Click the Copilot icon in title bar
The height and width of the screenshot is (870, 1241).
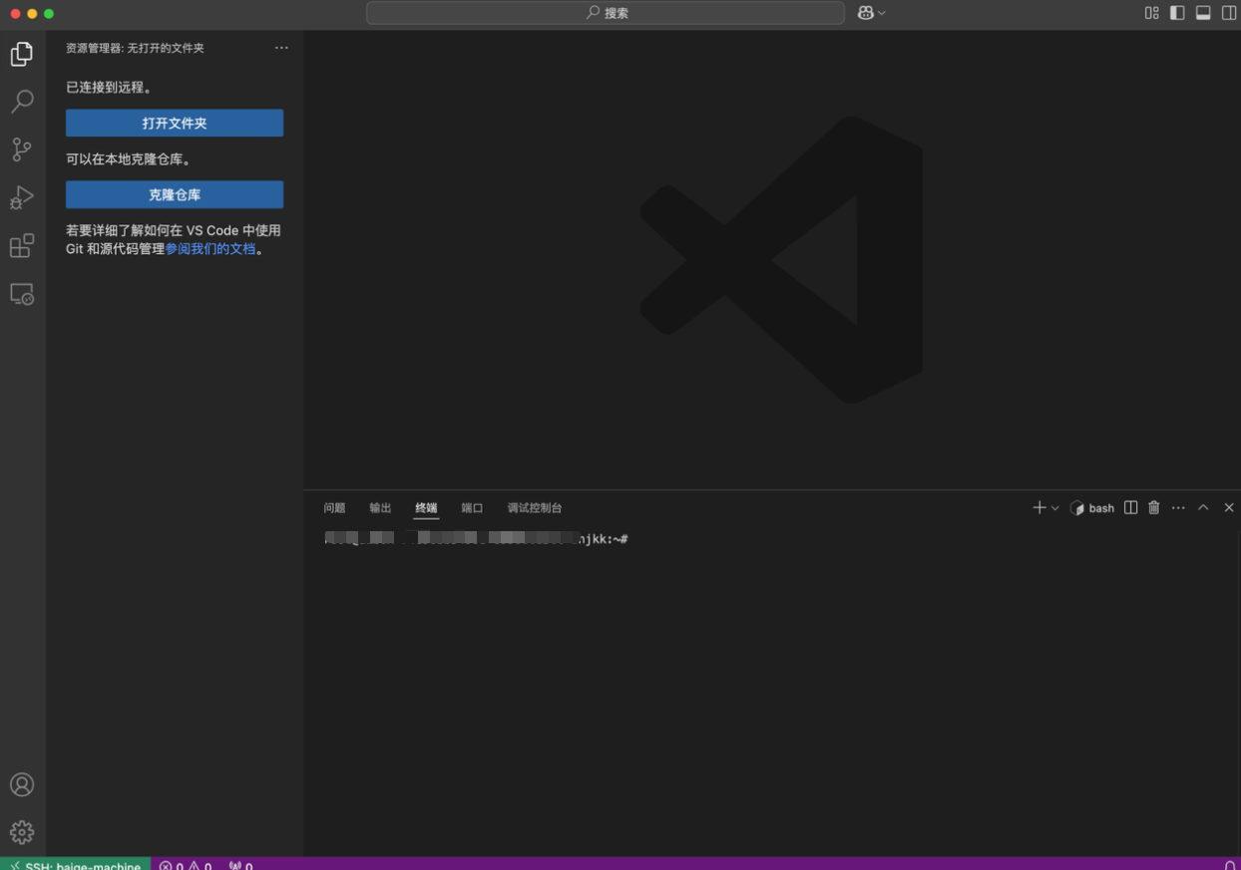coord(866,13)
